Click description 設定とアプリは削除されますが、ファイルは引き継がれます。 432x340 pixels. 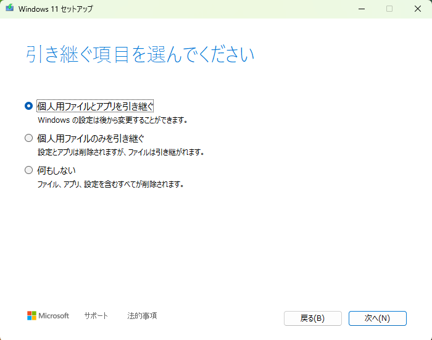coord(121,152)
